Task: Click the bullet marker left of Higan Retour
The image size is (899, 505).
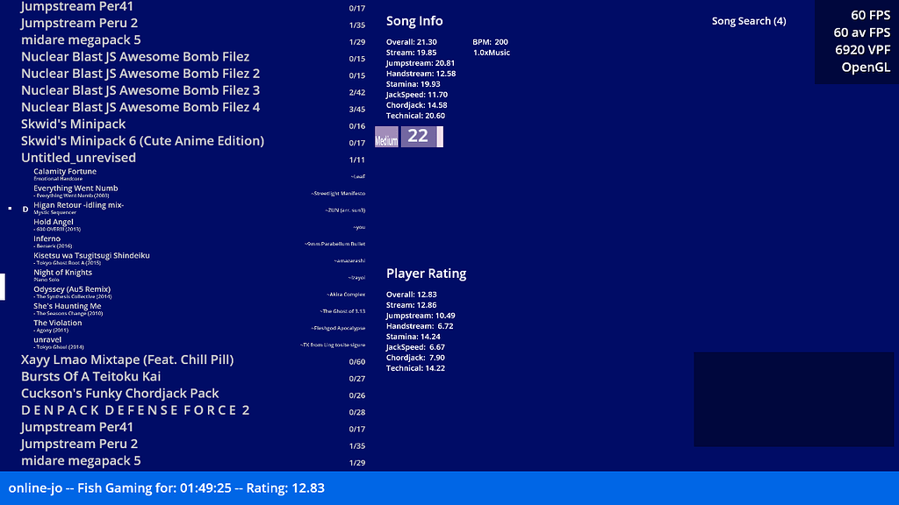Action: (x=10, y=208)
